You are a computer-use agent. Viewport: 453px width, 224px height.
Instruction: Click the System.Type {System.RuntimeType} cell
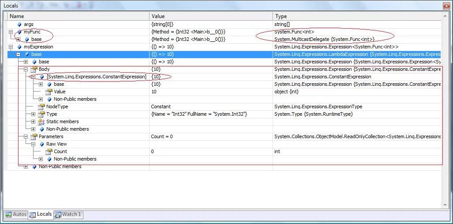[x=314, y=114]
